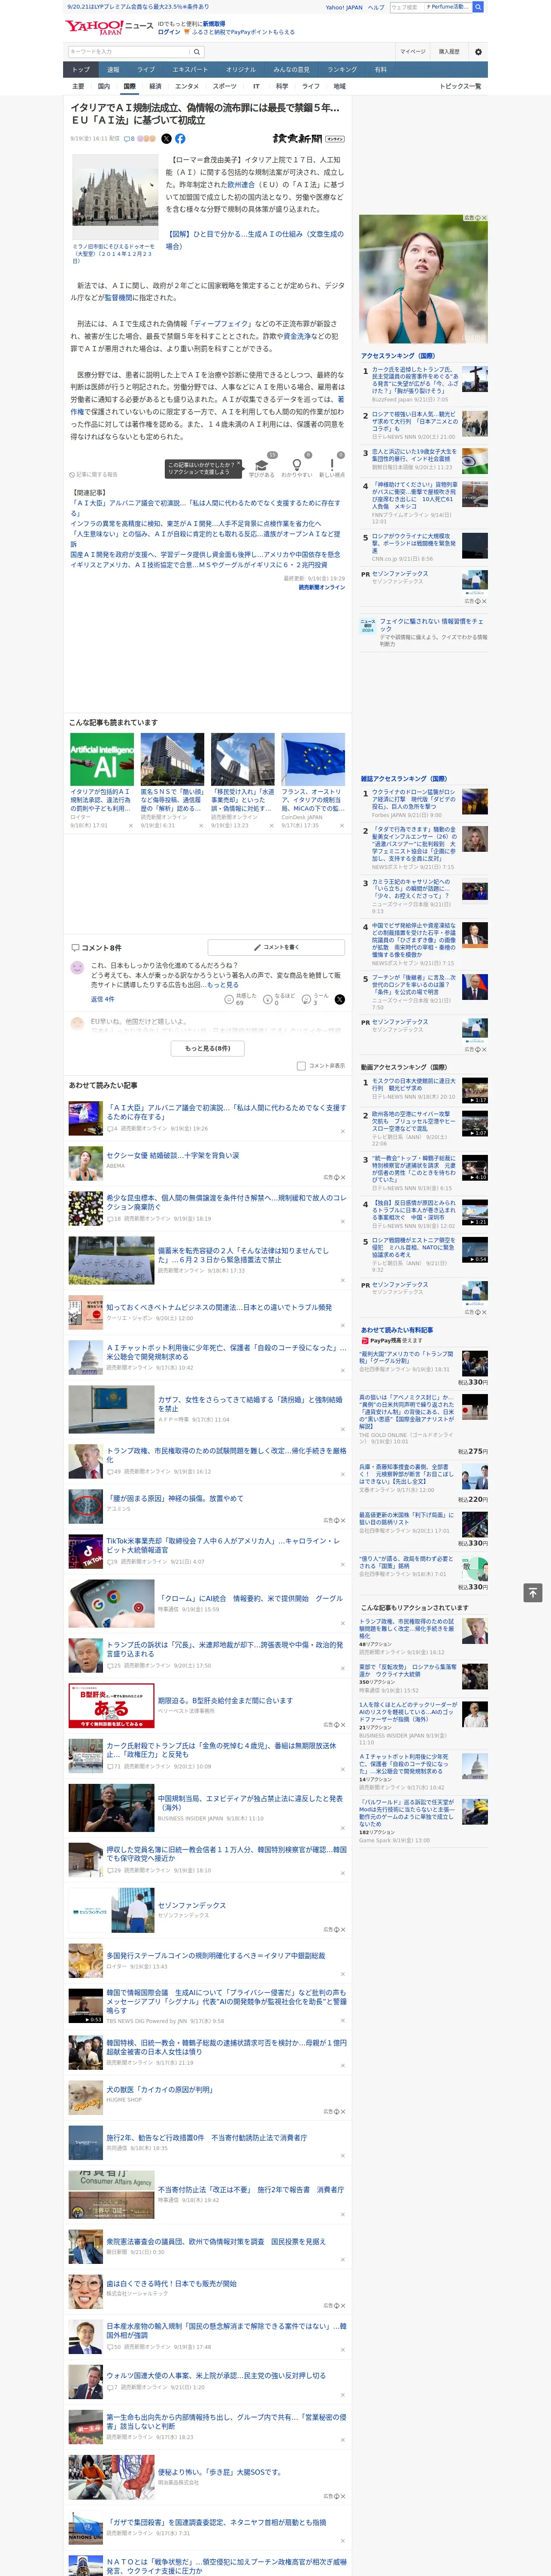Click the Yahoo! JAPAN logo

click(x=95, y=27)
